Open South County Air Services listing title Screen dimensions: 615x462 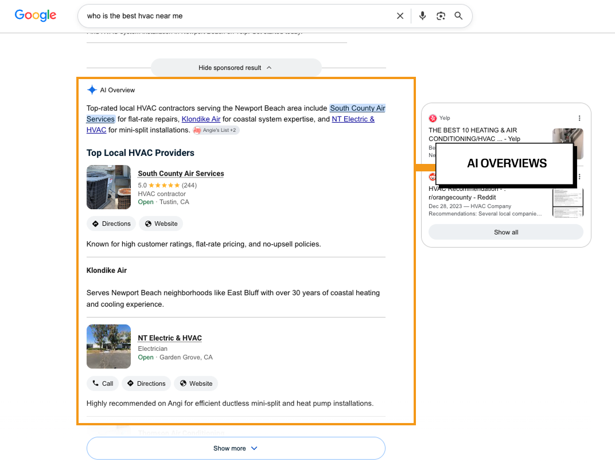181,174
